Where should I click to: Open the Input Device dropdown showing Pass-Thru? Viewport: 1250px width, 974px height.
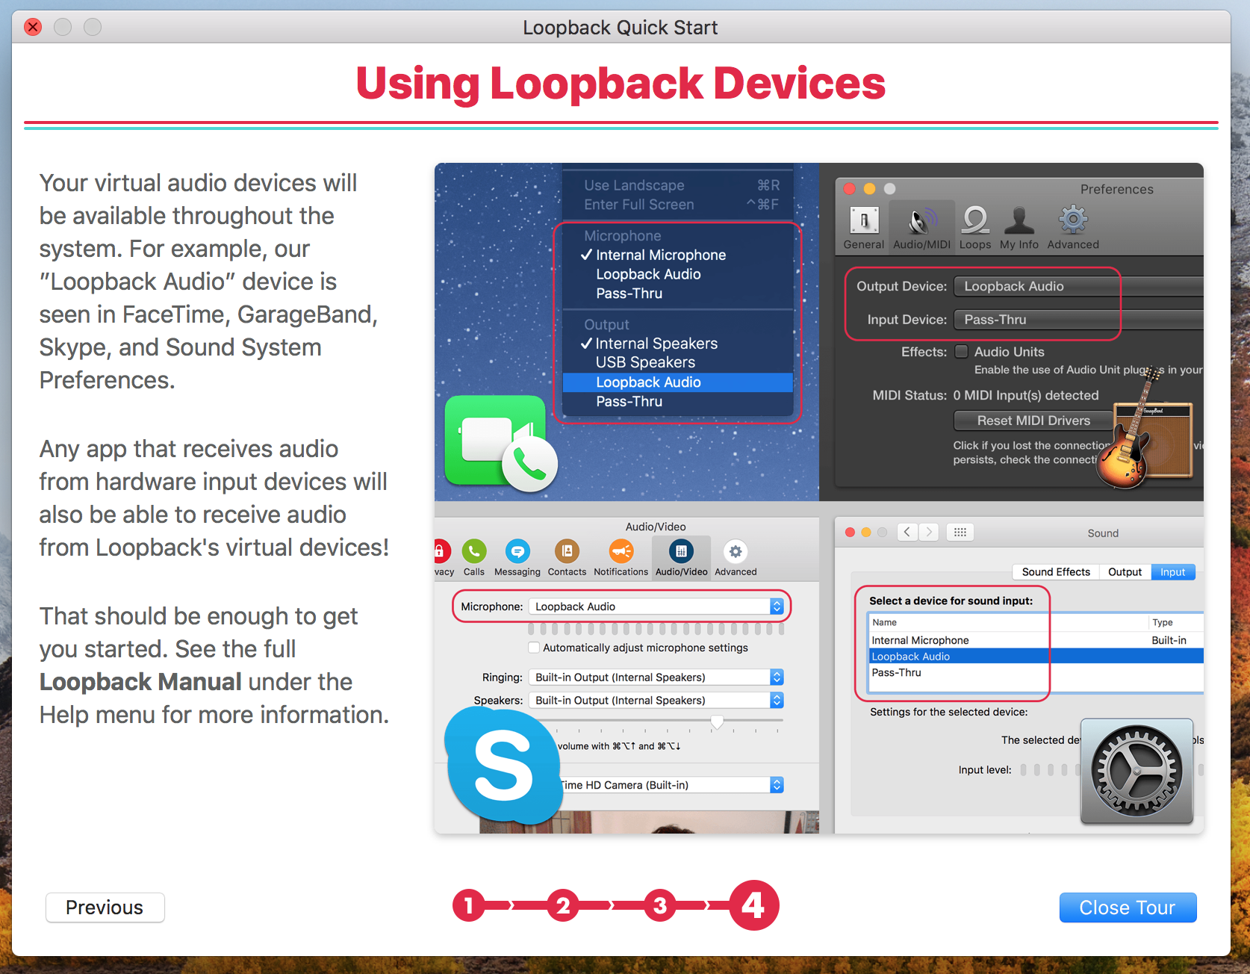pos(1079,319)
